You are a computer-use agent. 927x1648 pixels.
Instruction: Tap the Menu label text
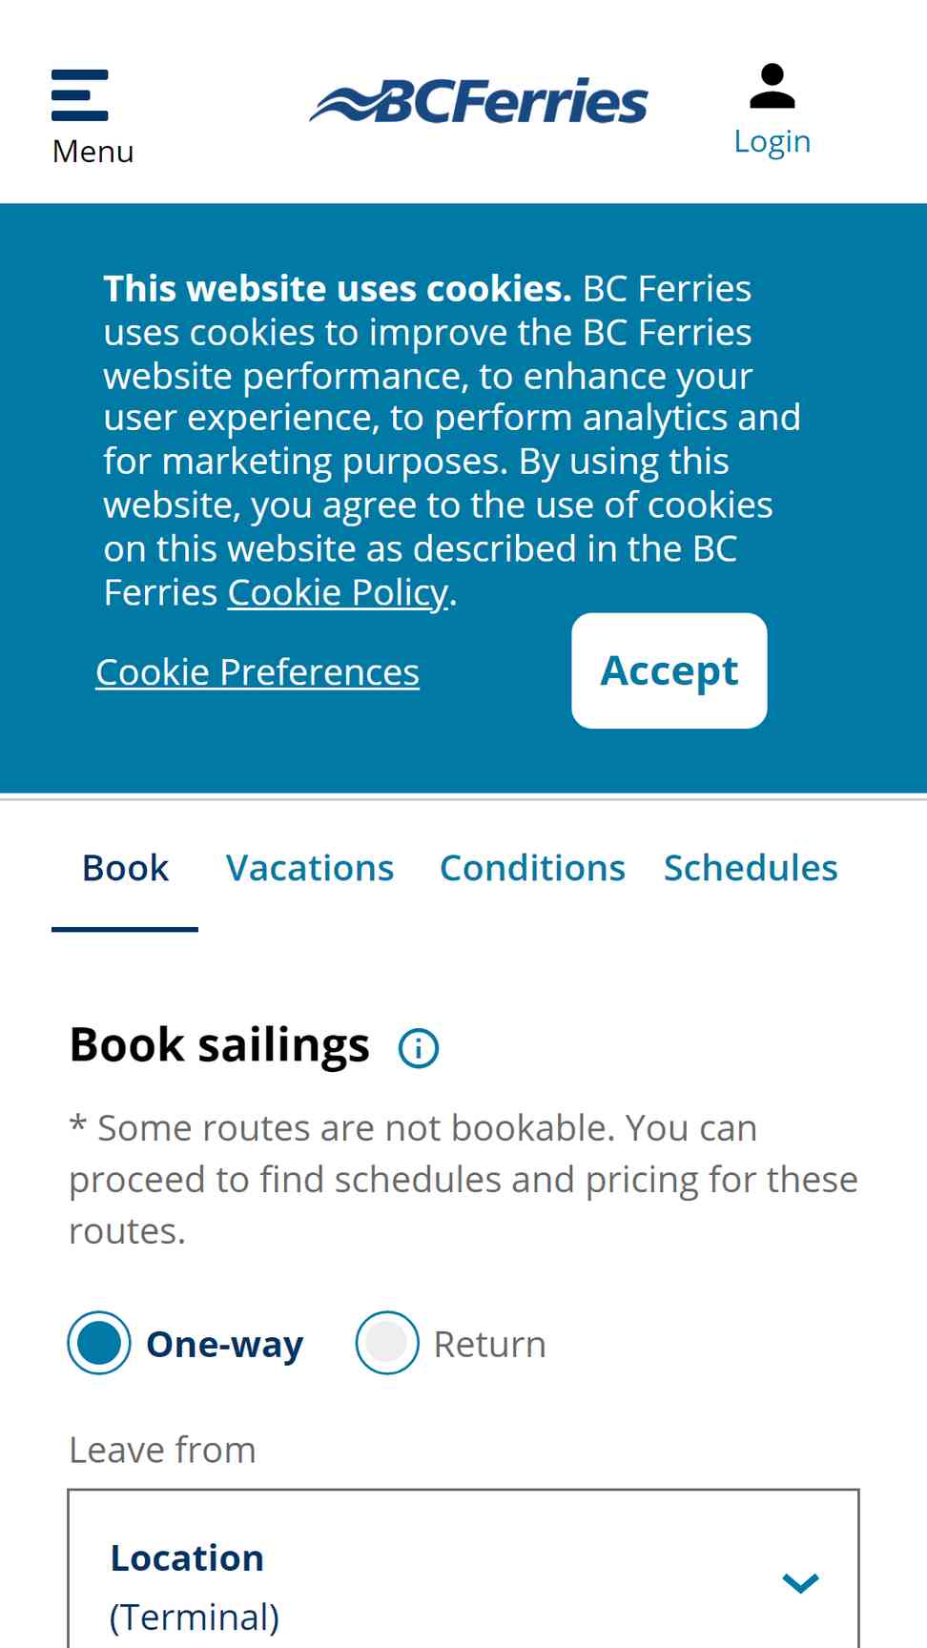[93, 152]
